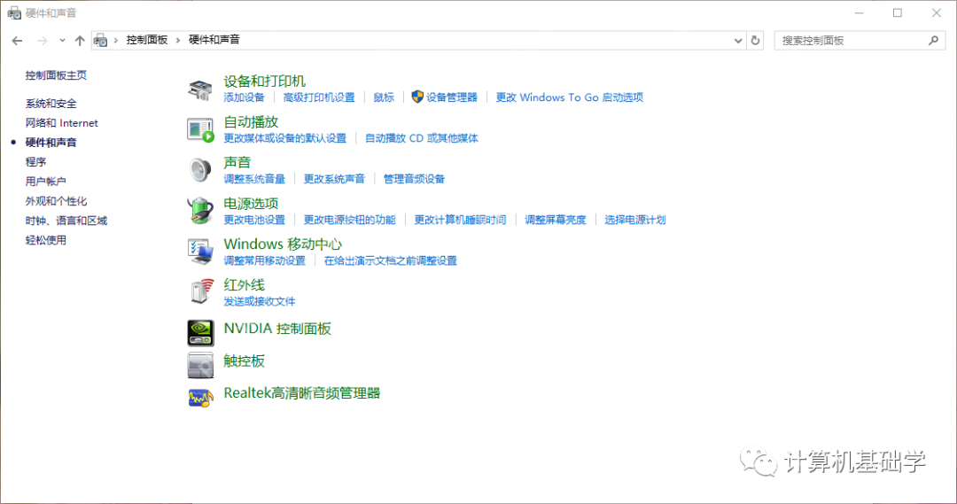Expand the 控制面板 breadcrumb chevron
The image size is (957, 504).
coord(178,40)
